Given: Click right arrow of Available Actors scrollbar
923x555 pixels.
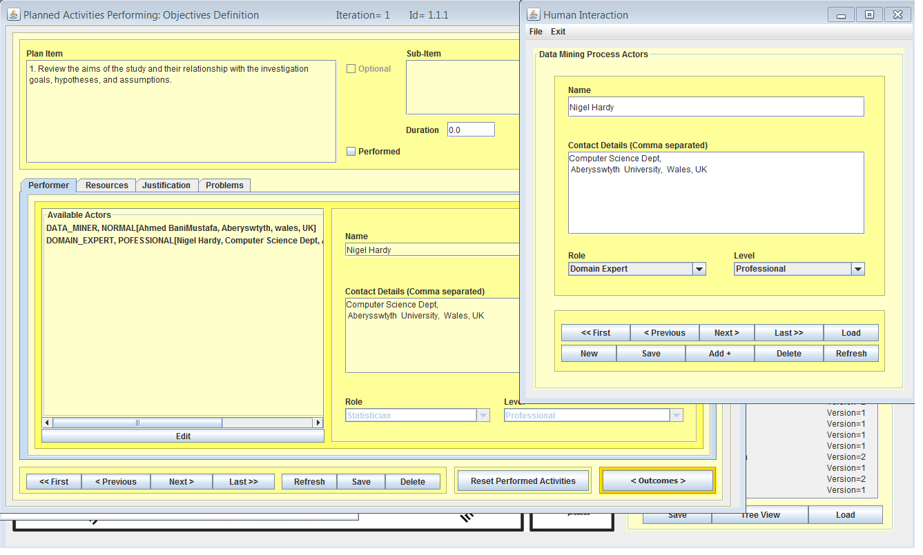Looking at the screenshot, I should (318, 423).
